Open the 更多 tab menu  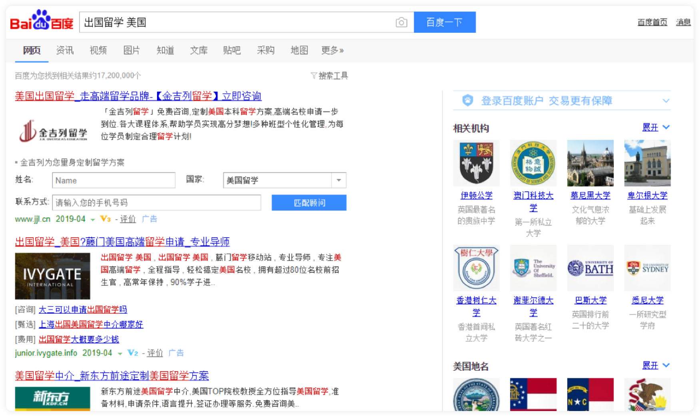pos(332,50)
